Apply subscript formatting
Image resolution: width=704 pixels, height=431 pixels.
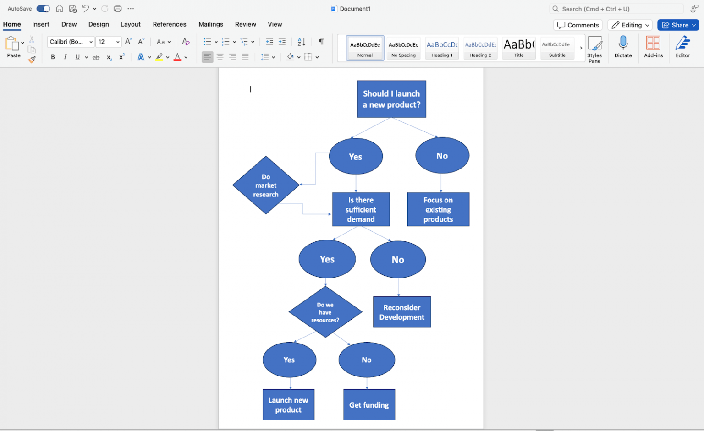(109, 57)
